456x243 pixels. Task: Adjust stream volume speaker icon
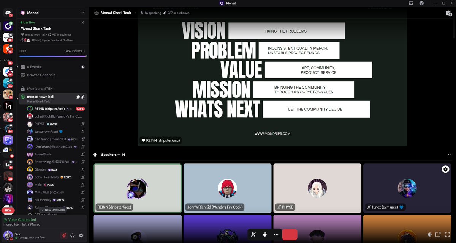pyautogui.click(x=429, y=234)
